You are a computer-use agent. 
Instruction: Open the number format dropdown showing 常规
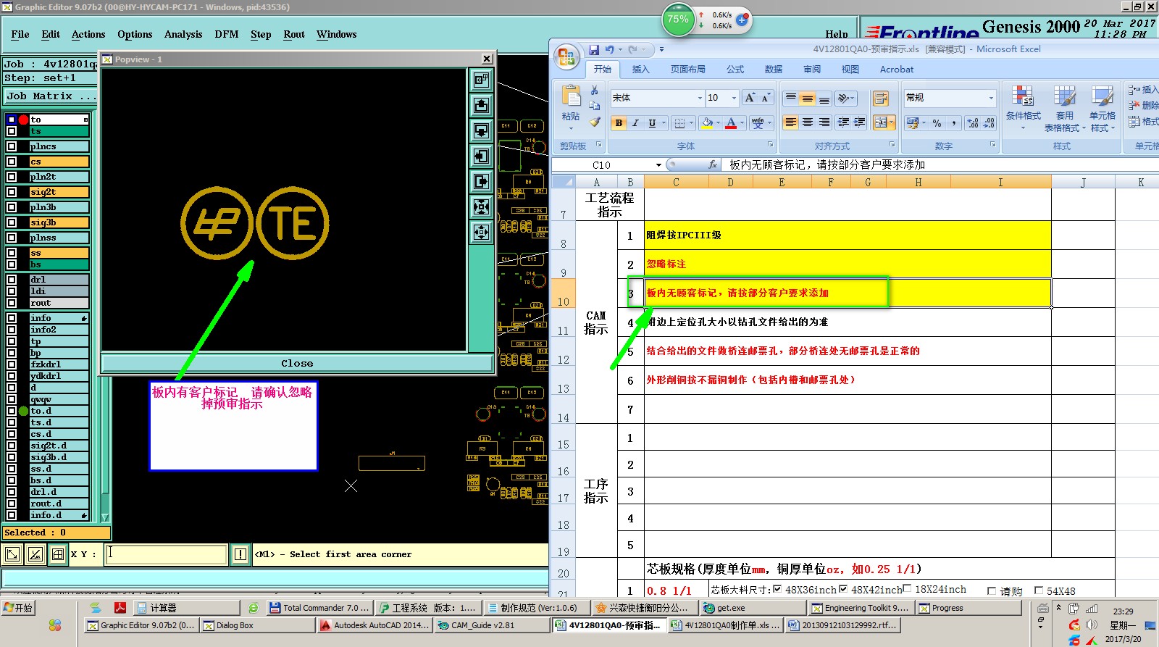991,98
